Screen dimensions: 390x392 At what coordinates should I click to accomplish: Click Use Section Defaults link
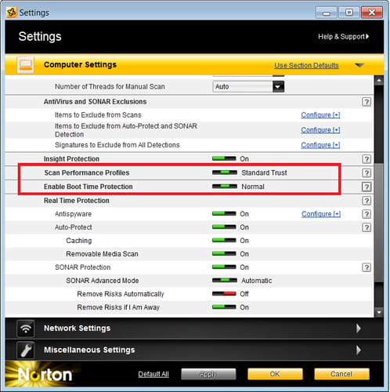[306, 65]
